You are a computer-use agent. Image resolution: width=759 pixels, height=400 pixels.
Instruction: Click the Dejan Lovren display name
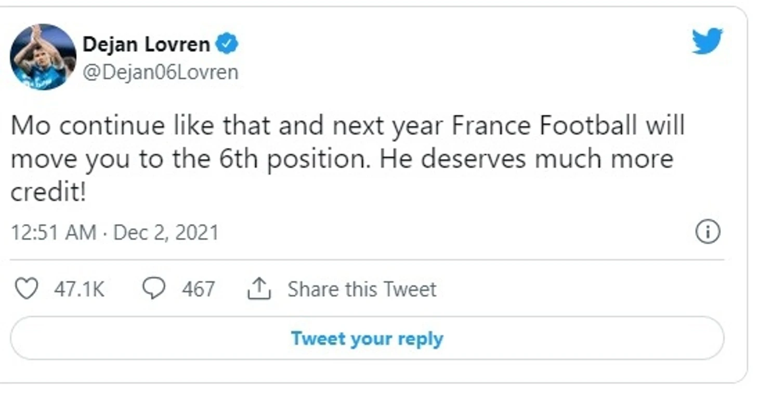point(146,45)
